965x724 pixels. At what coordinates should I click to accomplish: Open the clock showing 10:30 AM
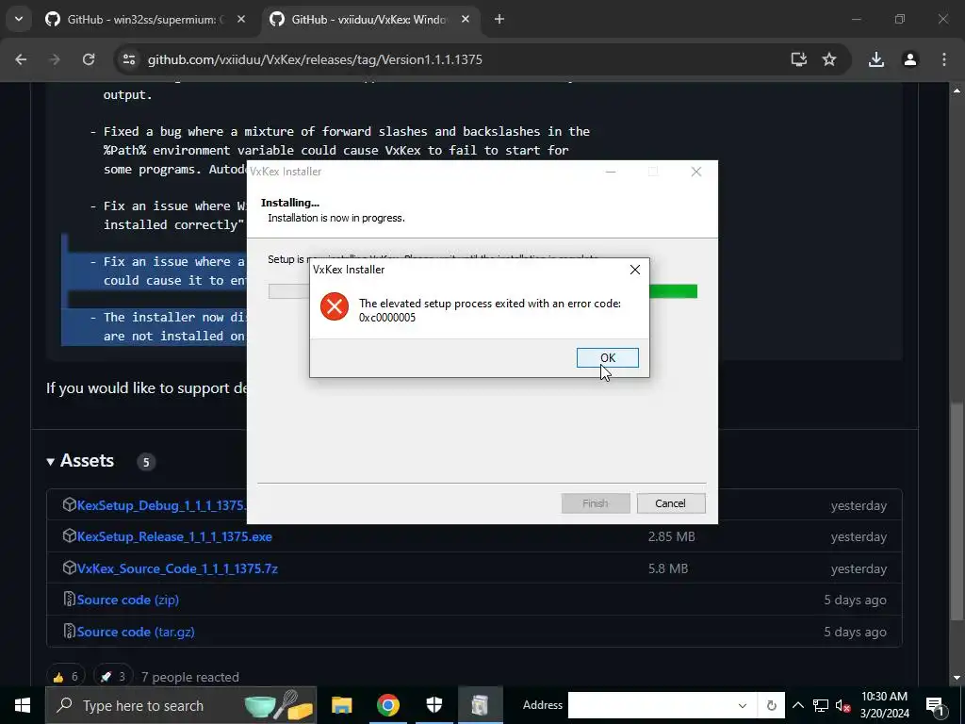[x=884, y=705]
